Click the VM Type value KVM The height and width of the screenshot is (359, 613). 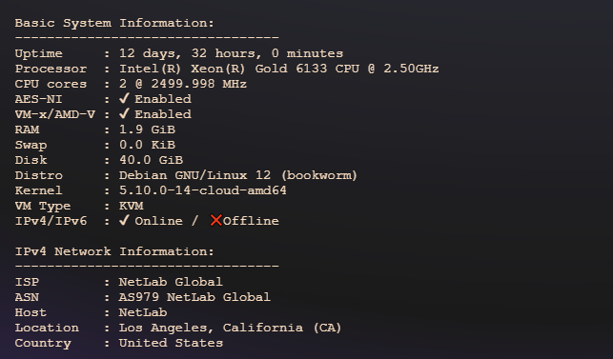pyautogui.click(x=131, y=206)
